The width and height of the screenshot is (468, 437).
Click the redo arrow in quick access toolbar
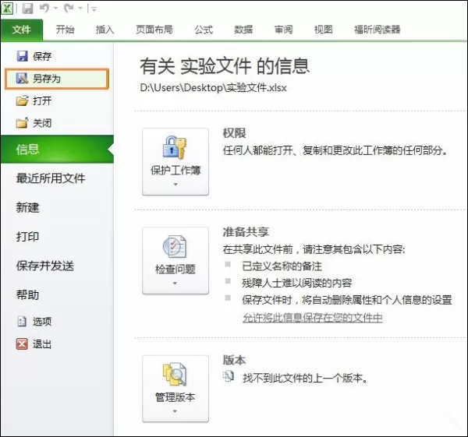pyautogui.click(x=69, y=9)
